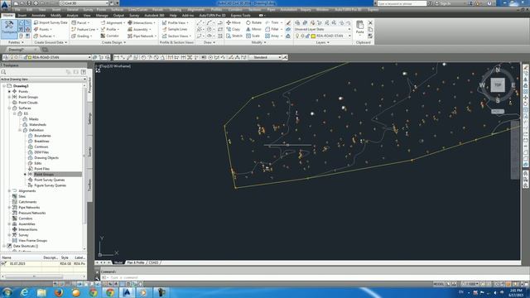Switch to the Survey toolspace tab
This screenshot has height=298, width=530.
89,151
